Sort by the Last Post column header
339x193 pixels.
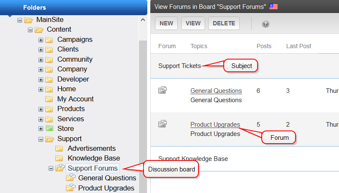point(298,46)
